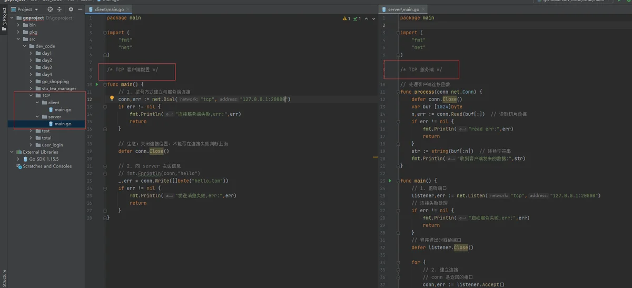This screenshot has height=288, width=632.
Task: Click the collapse all icon in Project panel
Action: [59, 9]
